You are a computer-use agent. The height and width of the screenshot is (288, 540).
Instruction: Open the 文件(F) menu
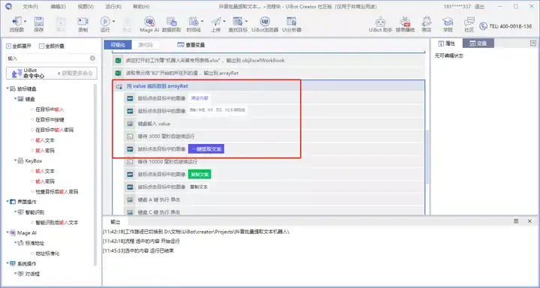[x=31, y=7]
